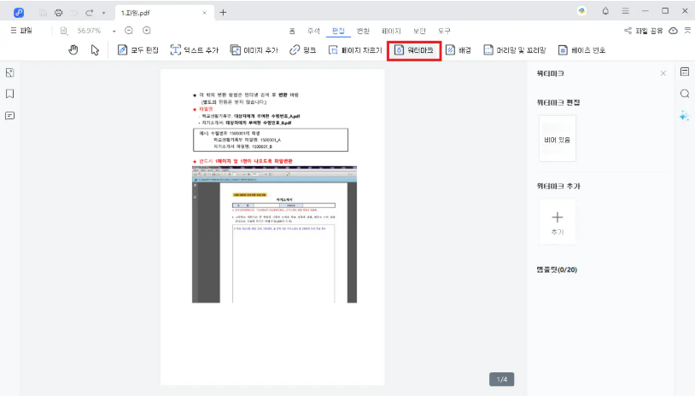Click the redo arrow icon

(x=90, y=13)
